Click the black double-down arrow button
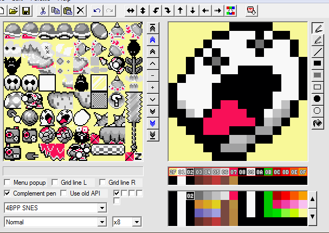Screen dimensions: 329x233 153,112
